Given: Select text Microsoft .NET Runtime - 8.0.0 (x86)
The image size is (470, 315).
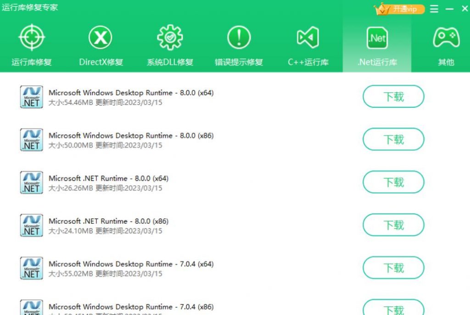Looking at the screenshot, I should 108,221.
